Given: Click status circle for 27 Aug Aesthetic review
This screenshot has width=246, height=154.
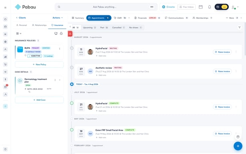Looking at the screenshot, I should point(72,67).
